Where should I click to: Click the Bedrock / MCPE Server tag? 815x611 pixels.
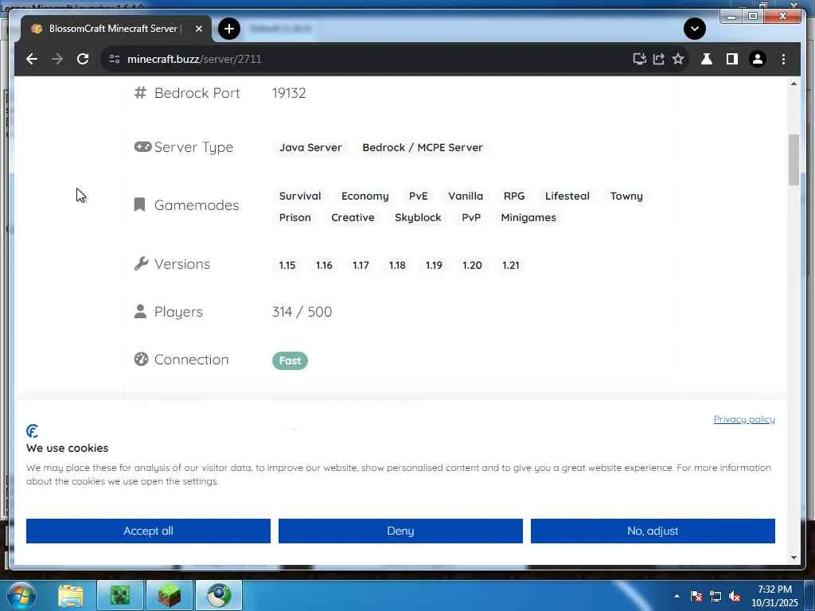click(423, 147)
